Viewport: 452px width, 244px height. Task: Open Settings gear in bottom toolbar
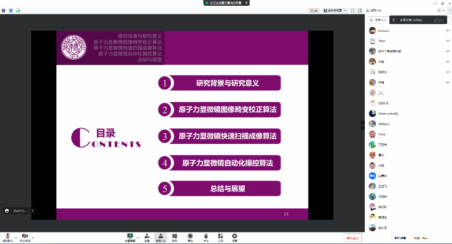click(x=235, y=237)
